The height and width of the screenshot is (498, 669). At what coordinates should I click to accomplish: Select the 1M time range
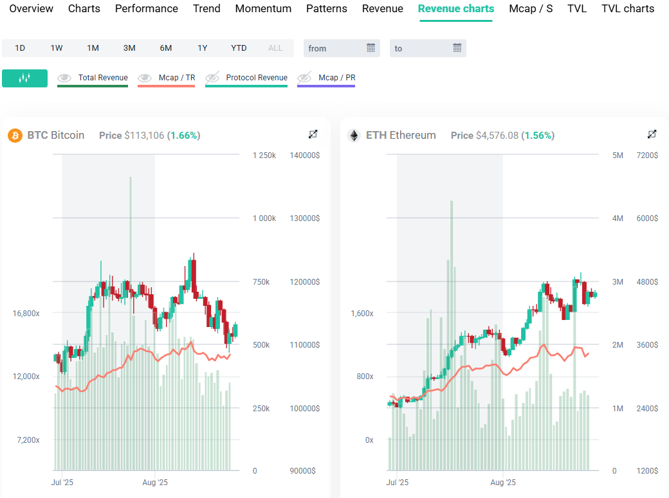coord(93,48)
